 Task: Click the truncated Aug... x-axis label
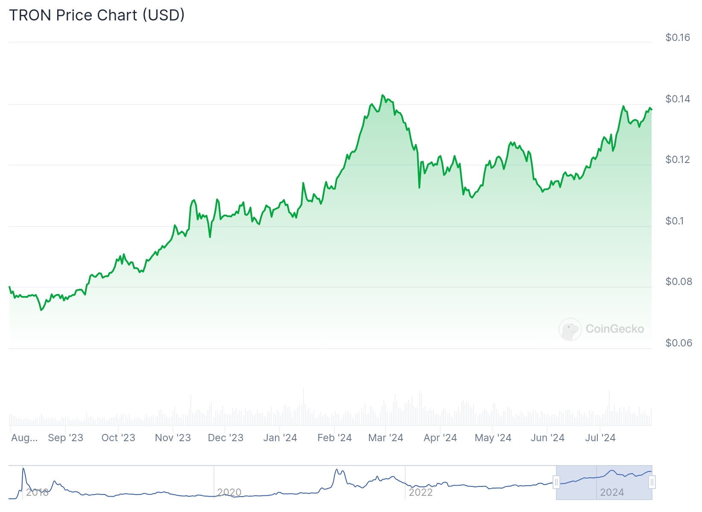pos(24,438)
